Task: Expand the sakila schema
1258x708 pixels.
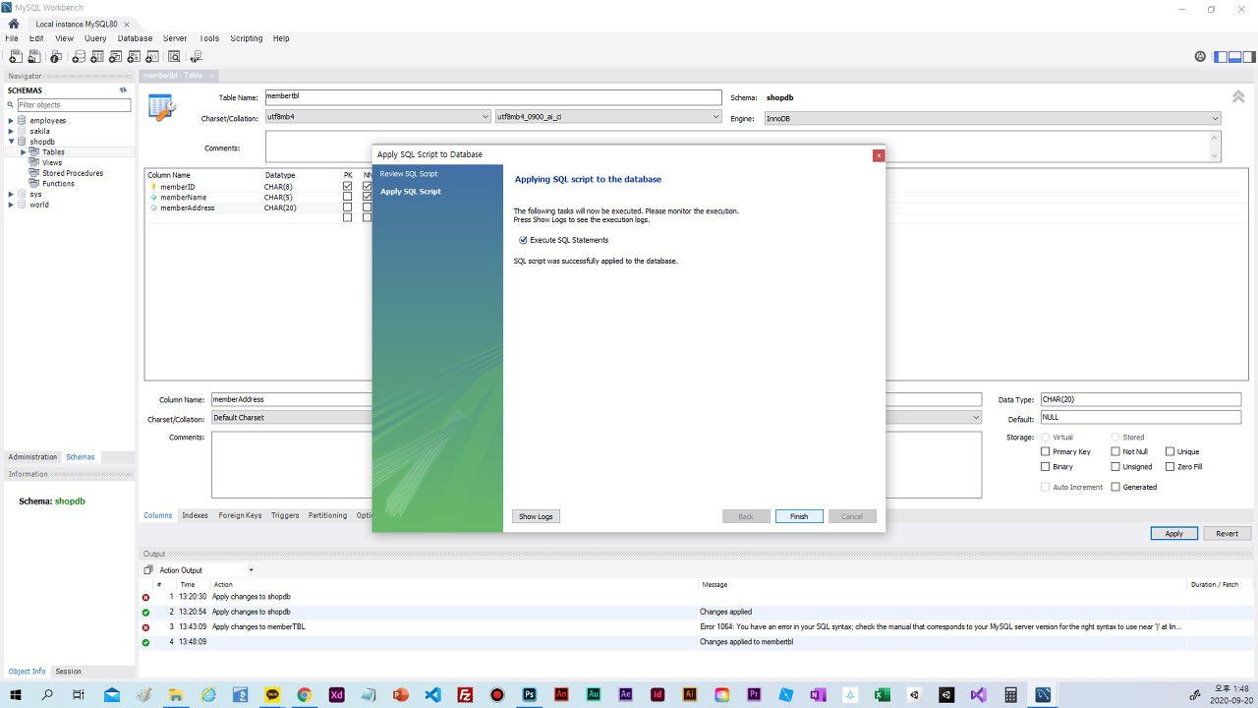Action: pyautogui.click(x=11, y=131)
